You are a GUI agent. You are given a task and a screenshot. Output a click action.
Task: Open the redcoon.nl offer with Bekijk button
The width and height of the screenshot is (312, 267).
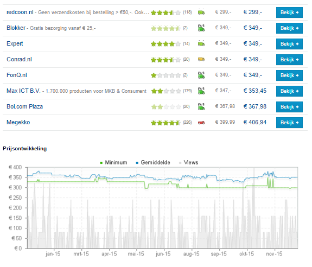click(x=289, y=12)
